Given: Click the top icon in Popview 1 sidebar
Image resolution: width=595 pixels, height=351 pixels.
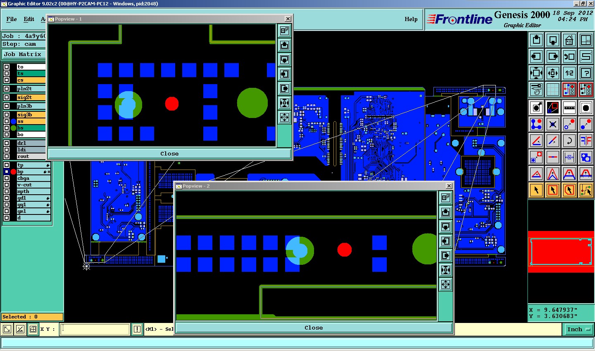Looking at the screenshot, I should (284, 31).
